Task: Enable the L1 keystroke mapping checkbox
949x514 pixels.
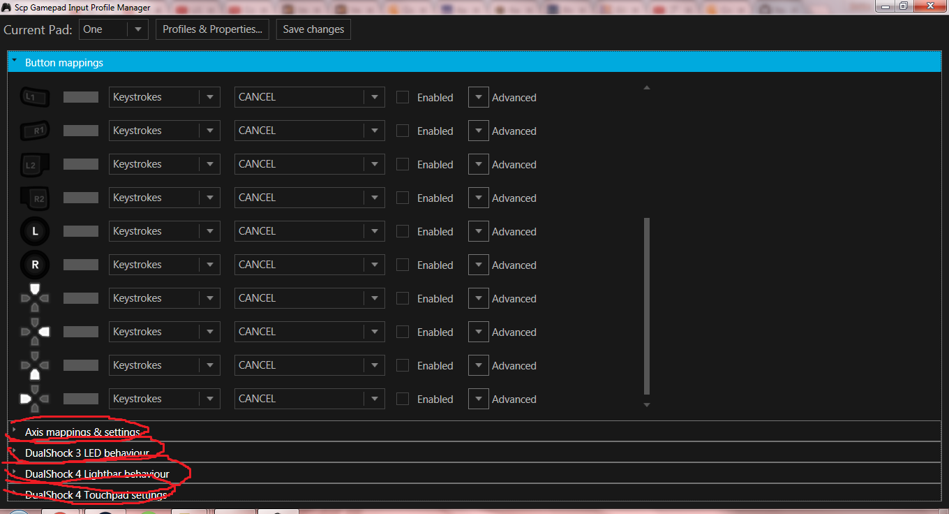Action: 403,97
